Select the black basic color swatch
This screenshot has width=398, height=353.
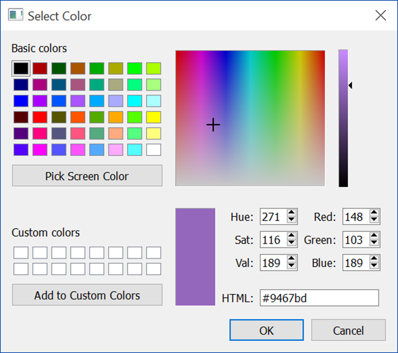[x=21, y=68]
